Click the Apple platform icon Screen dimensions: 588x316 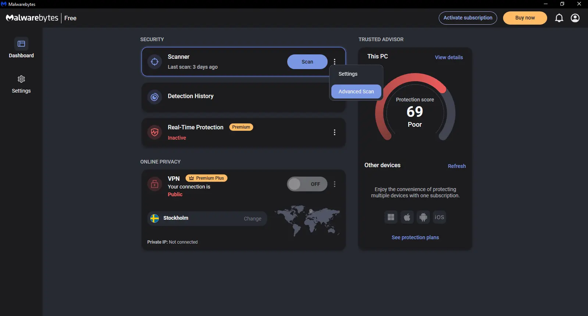[407, 217]
